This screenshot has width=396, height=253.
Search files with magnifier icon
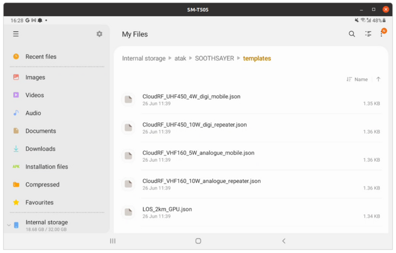tap(352, 34)
